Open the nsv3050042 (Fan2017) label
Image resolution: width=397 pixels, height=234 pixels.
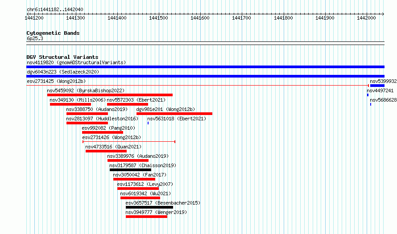140,175
